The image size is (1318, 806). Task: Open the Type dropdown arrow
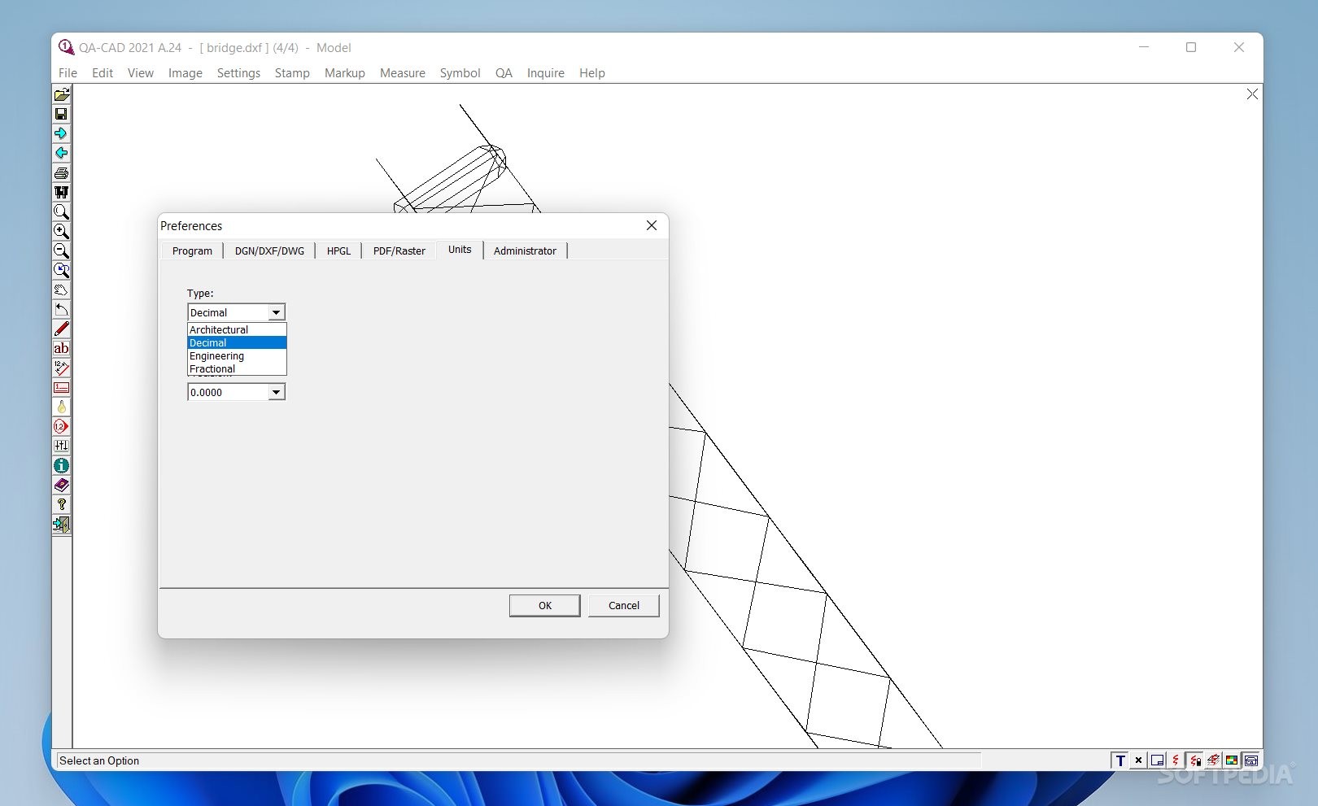[x=277, y=312]
